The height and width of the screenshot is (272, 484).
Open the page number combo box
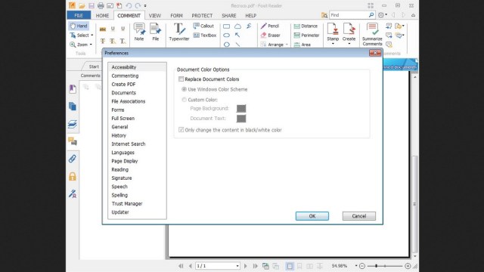point(218,266)
